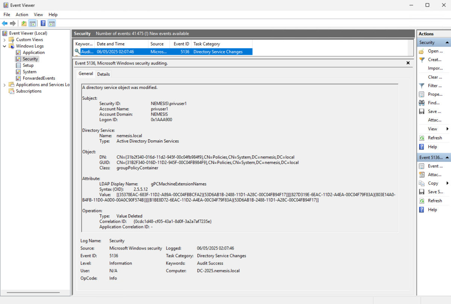Show or hide the Actions pane
Screen dimensions: 451x304
(x=51, y=23)
